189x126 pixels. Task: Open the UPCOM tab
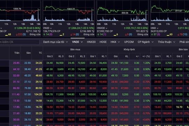[129, 42]
